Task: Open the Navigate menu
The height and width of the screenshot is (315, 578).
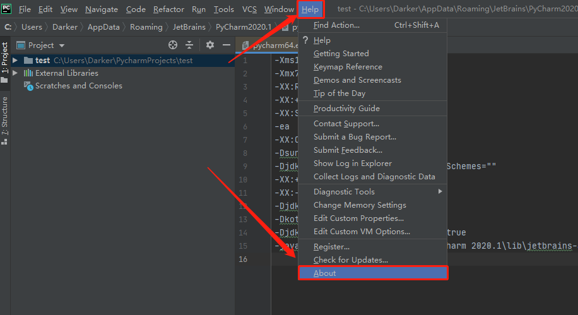Action: 102,9
